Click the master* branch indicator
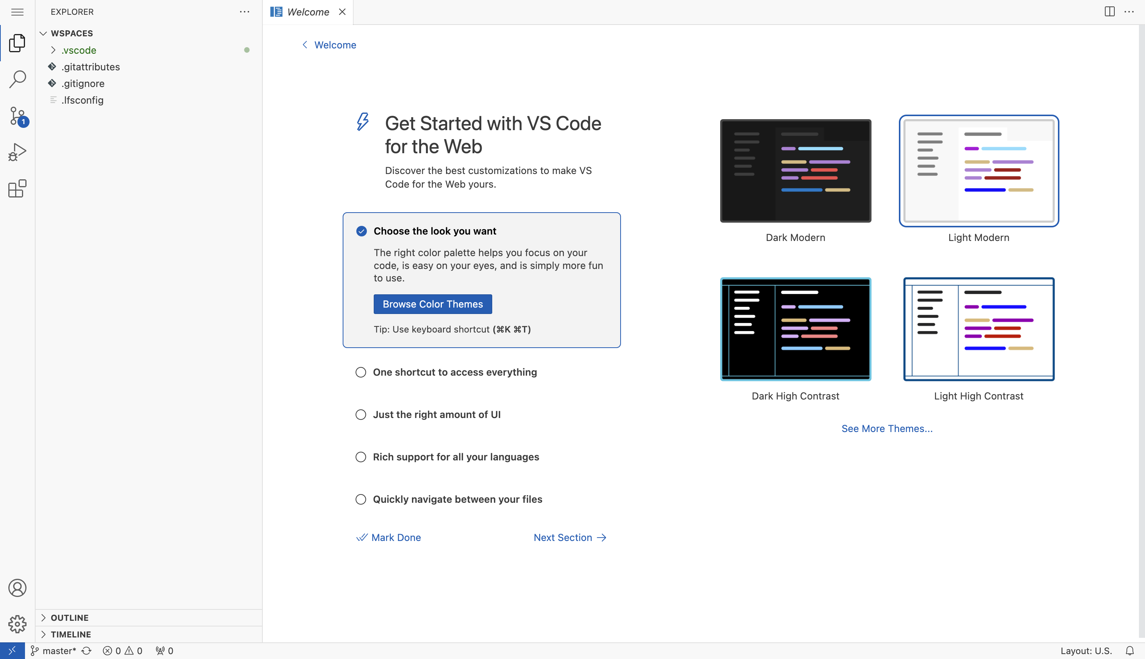Screen dimensions: 1145x659 (x=53, y=650)
